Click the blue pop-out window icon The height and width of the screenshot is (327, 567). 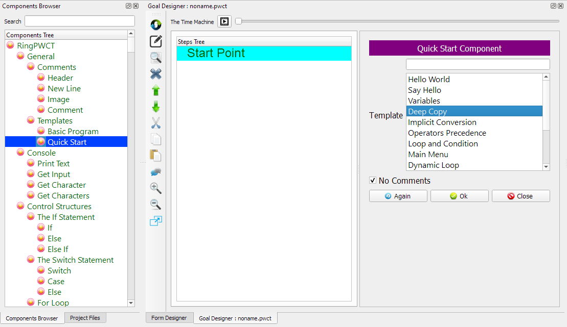(156, 221)
